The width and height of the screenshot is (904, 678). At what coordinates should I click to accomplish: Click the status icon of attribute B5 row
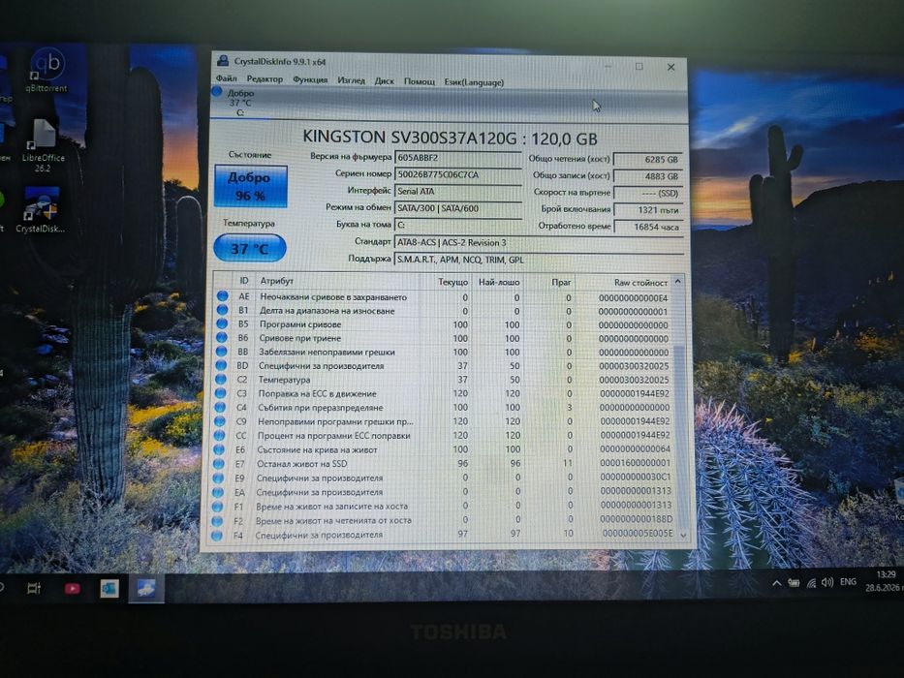(222, 324)
